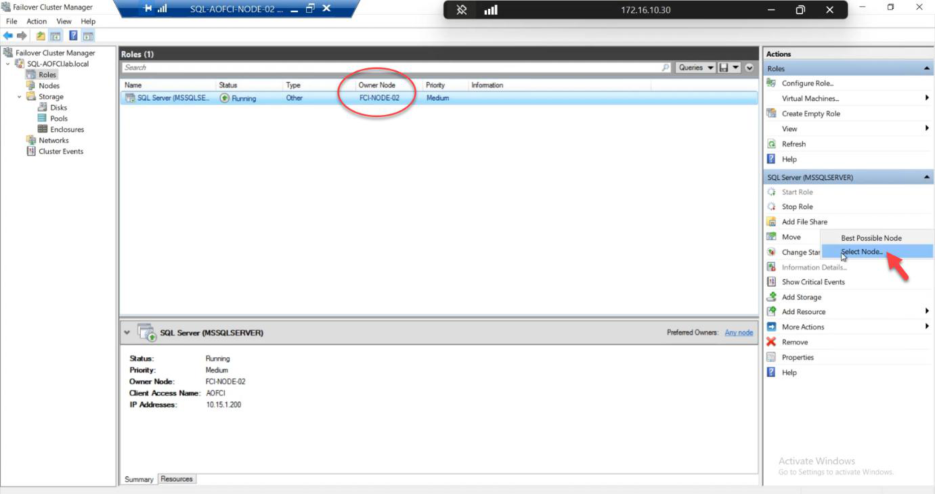The height and width of the screenshot is (494, 935).
Task: Open the File menu
Action: [12, 22]
